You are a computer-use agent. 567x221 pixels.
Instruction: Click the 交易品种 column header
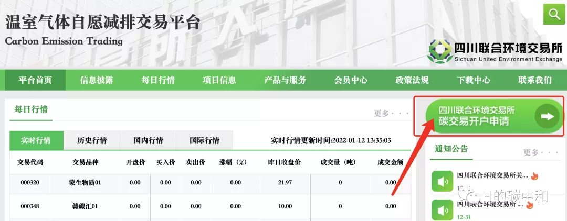point(86,162)
